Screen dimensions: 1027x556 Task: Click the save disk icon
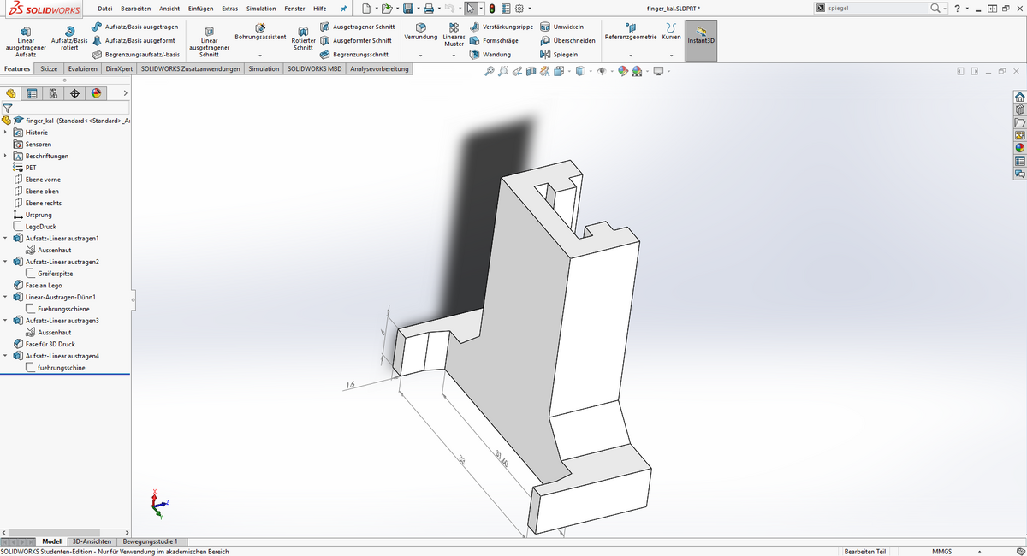408,9
